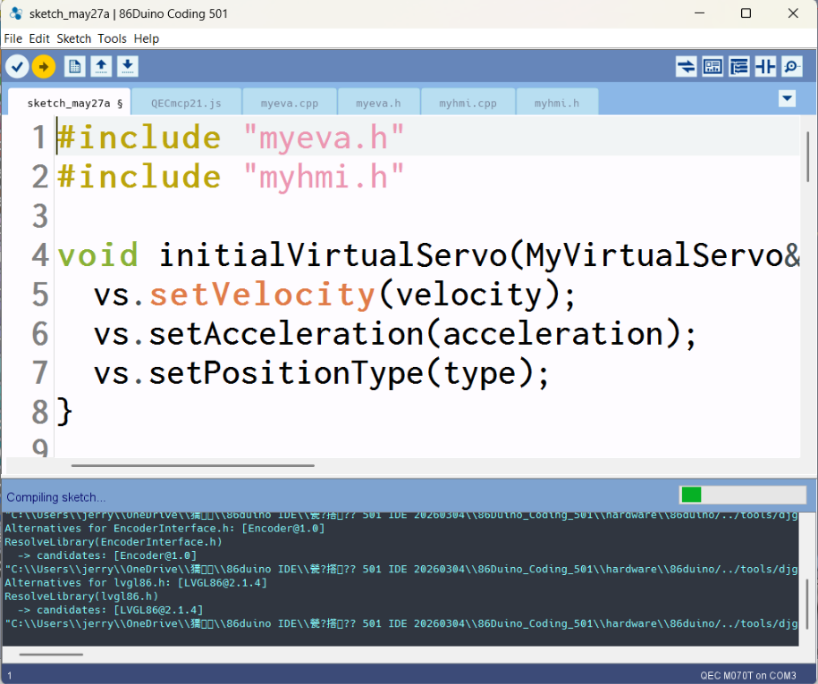Save the sketch with the down-arrow icon
Viewport: 818px width, 684px height.
(127, 67)
